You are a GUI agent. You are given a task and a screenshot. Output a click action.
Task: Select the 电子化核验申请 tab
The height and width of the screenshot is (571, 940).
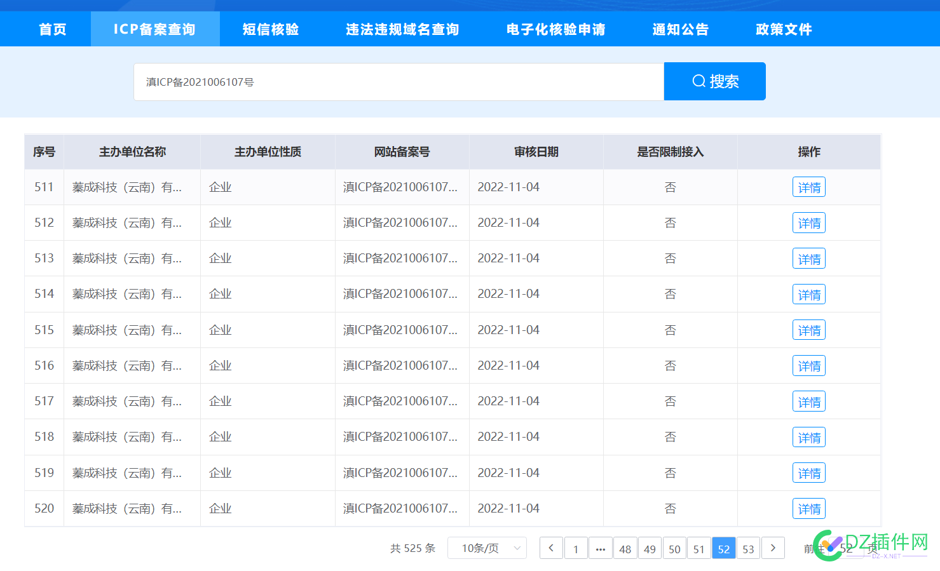point(556,29)
